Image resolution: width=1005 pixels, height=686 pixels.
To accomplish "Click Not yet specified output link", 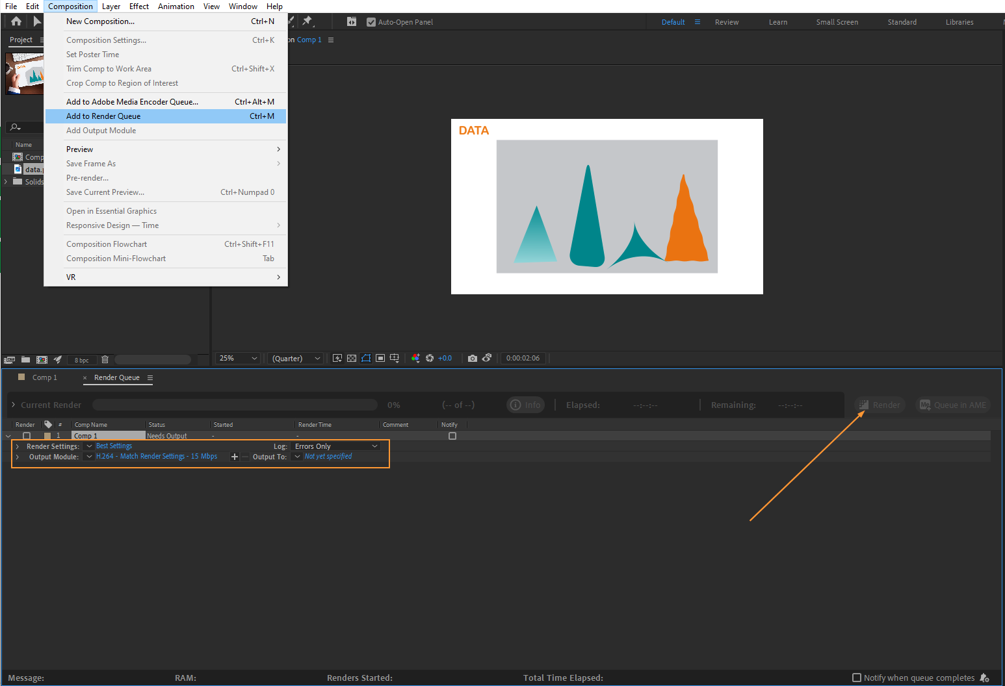I will click(x=328, y=456).
